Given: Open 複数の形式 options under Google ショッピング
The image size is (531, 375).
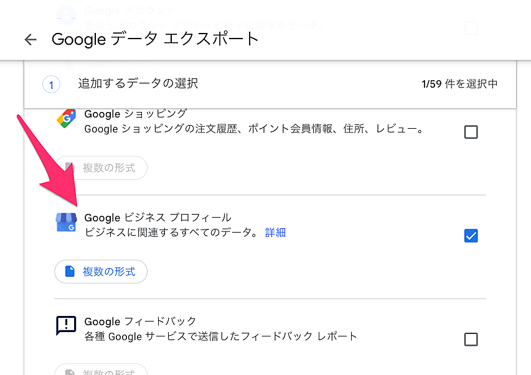Looking at the screenshot, I should 101,168.
